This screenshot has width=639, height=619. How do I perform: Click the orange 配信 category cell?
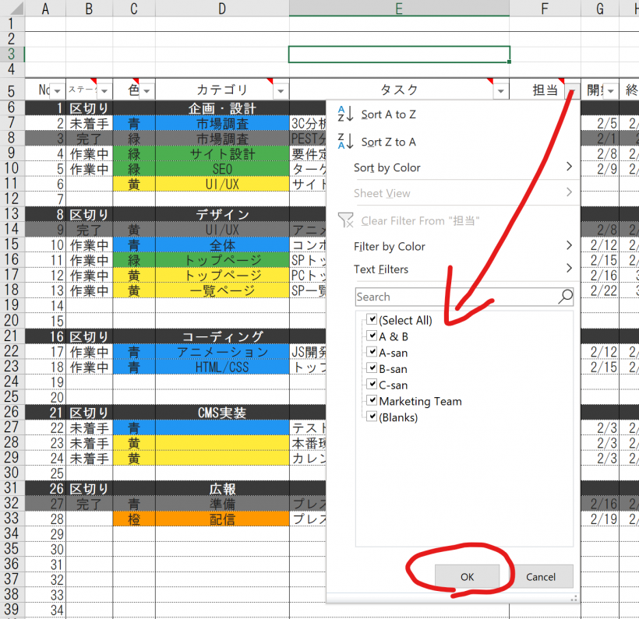[x=222, y=519]
